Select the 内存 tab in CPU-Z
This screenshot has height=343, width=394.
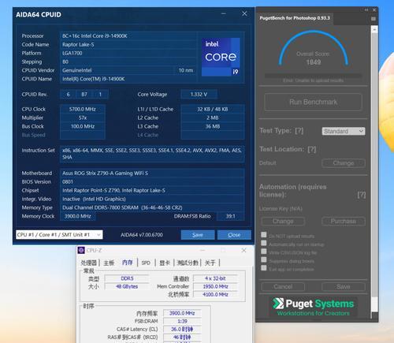click(128, 263)
